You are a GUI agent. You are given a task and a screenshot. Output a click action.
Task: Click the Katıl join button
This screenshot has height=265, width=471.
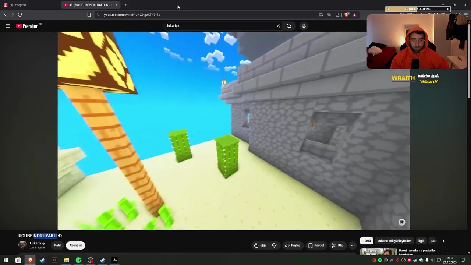pos(57,245)
